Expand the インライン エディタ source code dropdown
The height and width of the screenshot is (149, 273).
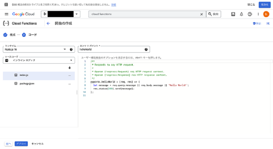click(71, 60)
